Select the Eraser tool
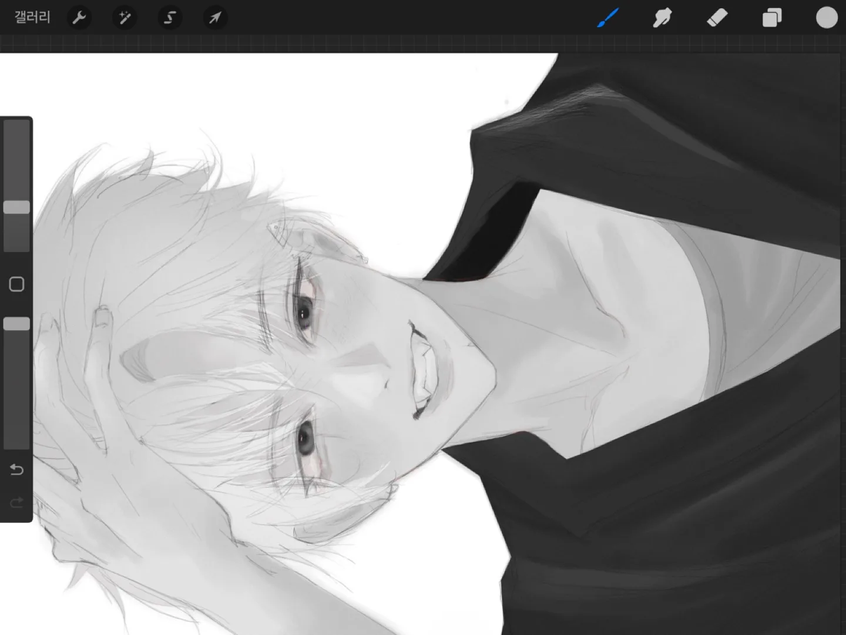The width and height of the screenshot is (846, 635). (x=717, y=18)
